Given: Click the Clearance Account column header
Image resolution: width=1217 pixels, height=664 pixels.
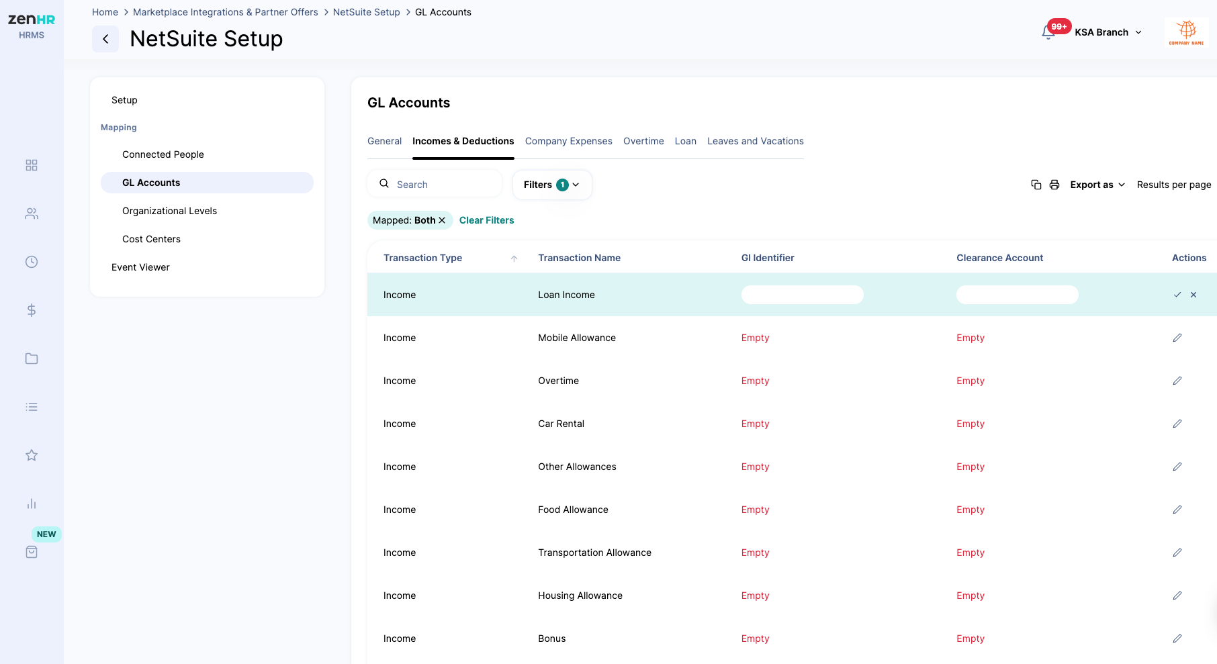Looking at the screenshot, I should click(x=999, y=258).
